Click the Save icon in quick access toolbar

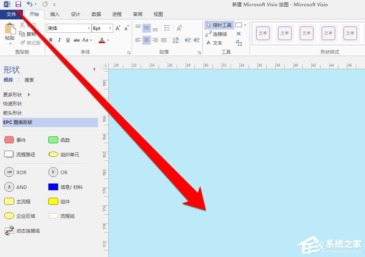click(x=18, y=4)
